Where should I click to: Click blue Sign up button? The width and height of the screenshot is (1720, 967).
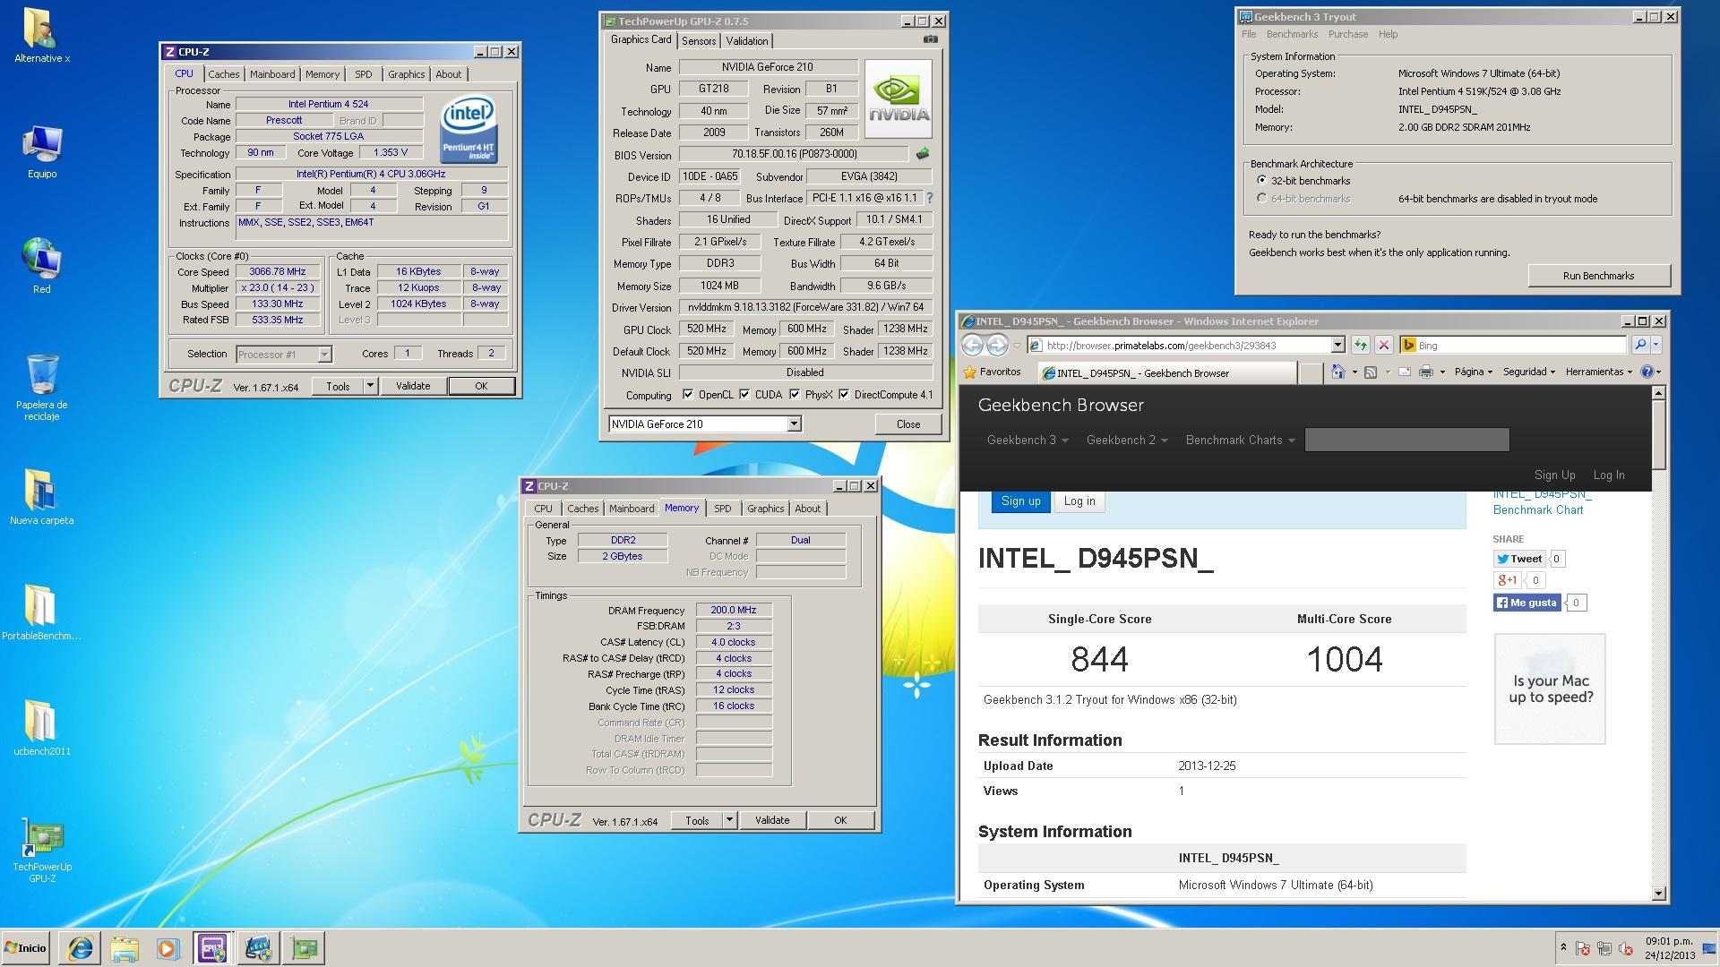(x=1020, y=501)
